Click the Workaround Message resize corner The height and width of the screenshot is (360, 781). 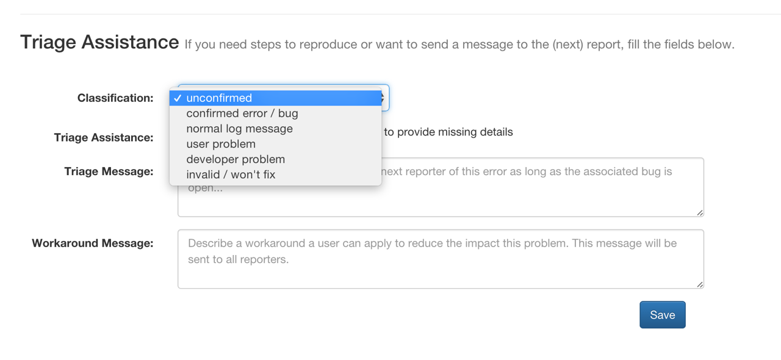pyautogui.click(x=700, y=285)
